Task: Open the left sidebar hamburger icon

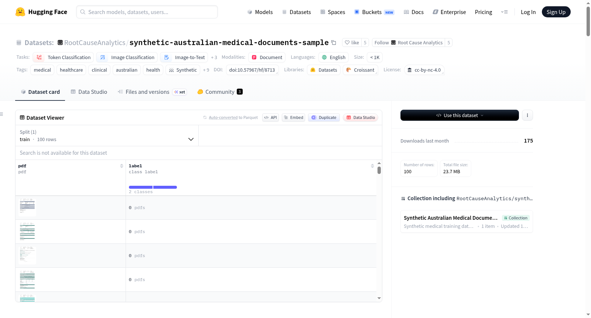Action: point(1,114)
